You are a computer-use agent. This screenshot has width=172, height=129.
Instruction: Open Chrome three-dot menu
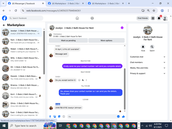click(x=168, y=11)
